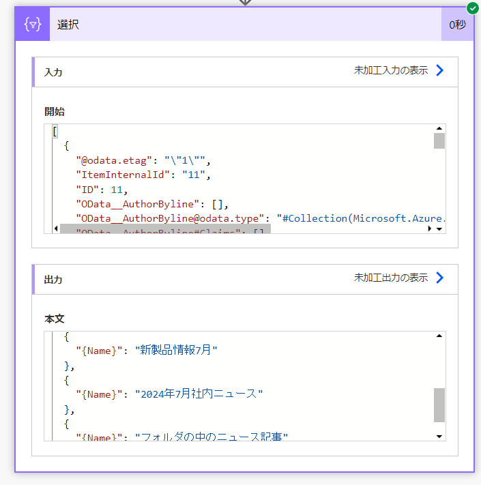Click scroll-down arrow in the 本文 box

tap(439, 437)
